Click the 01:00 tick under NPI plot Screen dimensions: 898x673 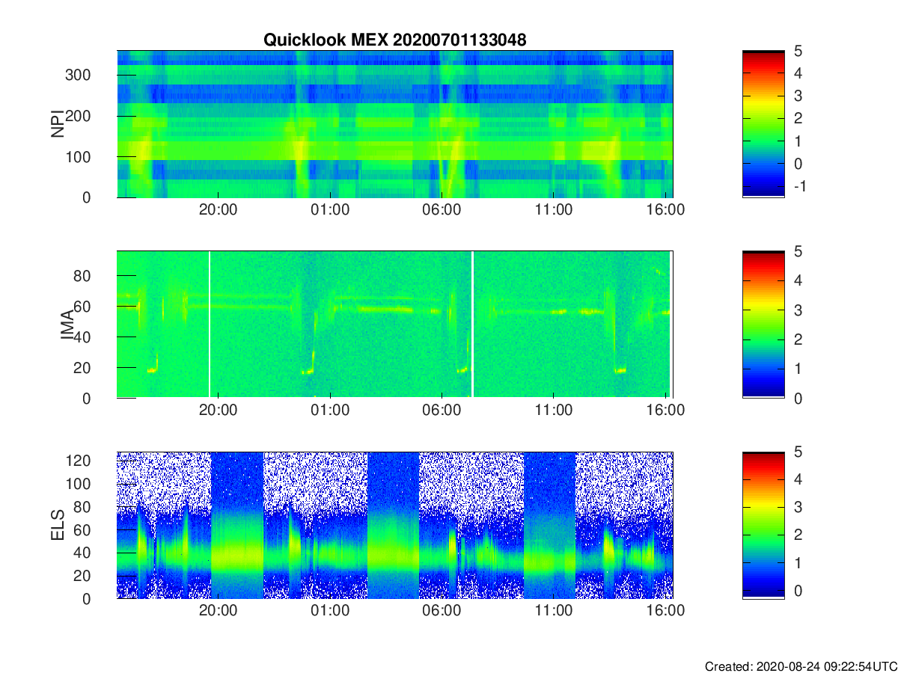point(330,210)
